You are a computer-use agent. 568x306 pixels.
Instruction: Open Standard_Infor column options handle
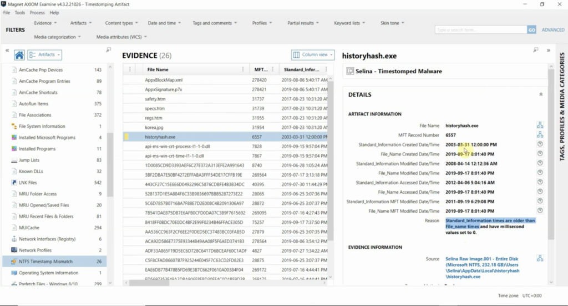(326, 69)
